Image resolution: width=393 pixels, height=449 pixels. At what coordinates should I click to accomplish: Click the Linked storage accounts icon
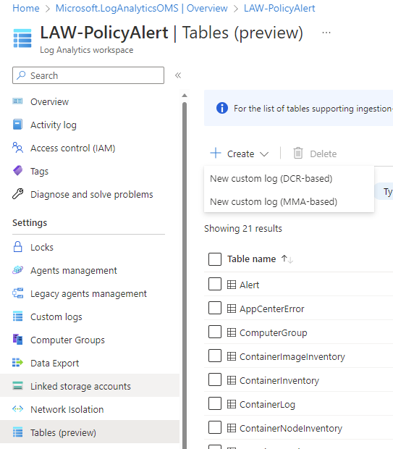[17, 386]
